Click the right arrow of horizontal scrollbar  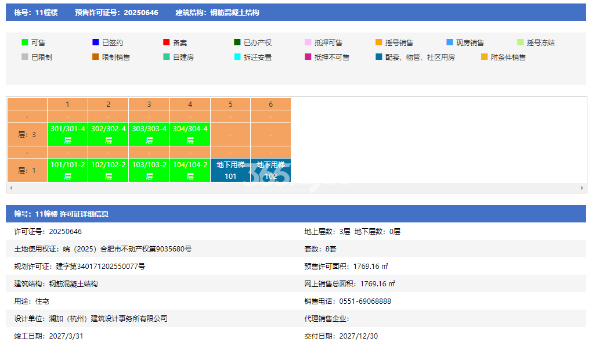pyautogui.click(x=582, y=188)
